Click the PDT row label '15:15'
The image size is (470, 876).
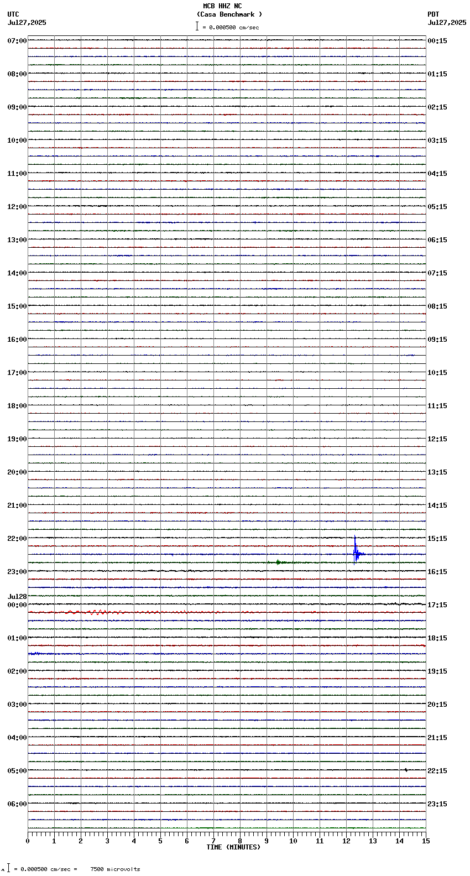point(437,539)
